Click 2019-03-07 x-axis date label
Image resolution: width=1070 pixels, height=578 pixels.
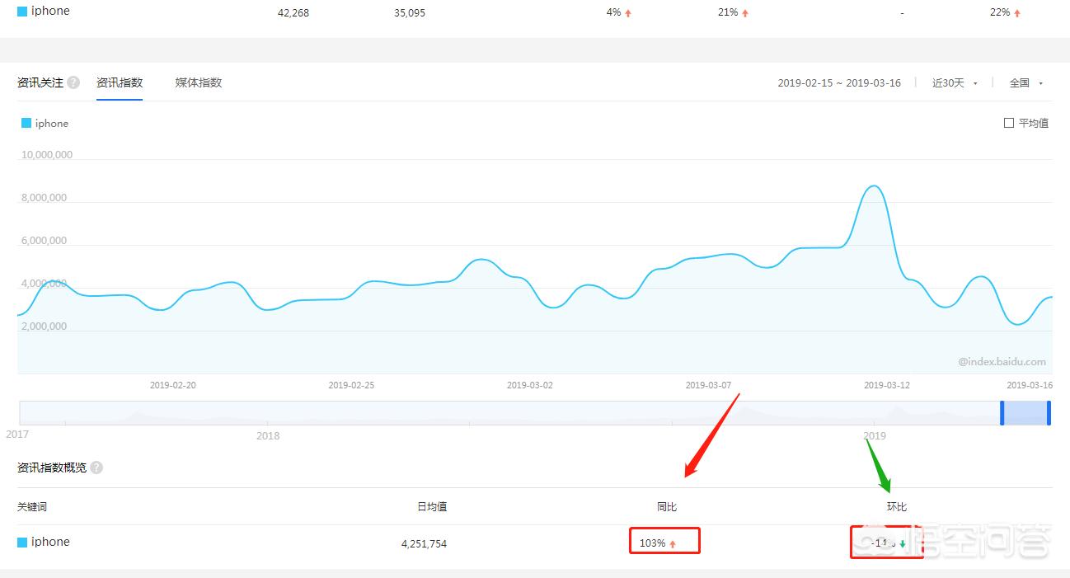pyautogui.click(x=708, y=385)
